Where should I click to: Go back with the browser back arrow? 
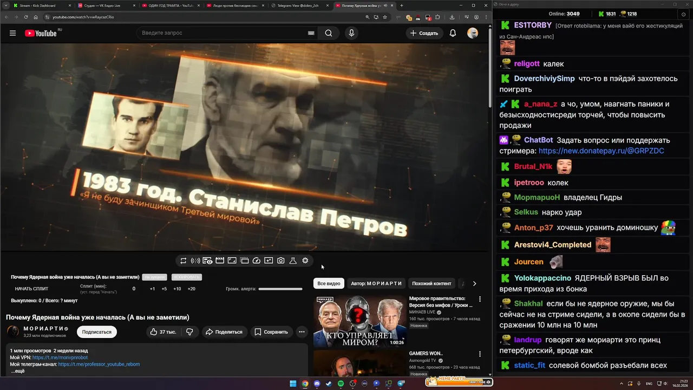[6, 17]
